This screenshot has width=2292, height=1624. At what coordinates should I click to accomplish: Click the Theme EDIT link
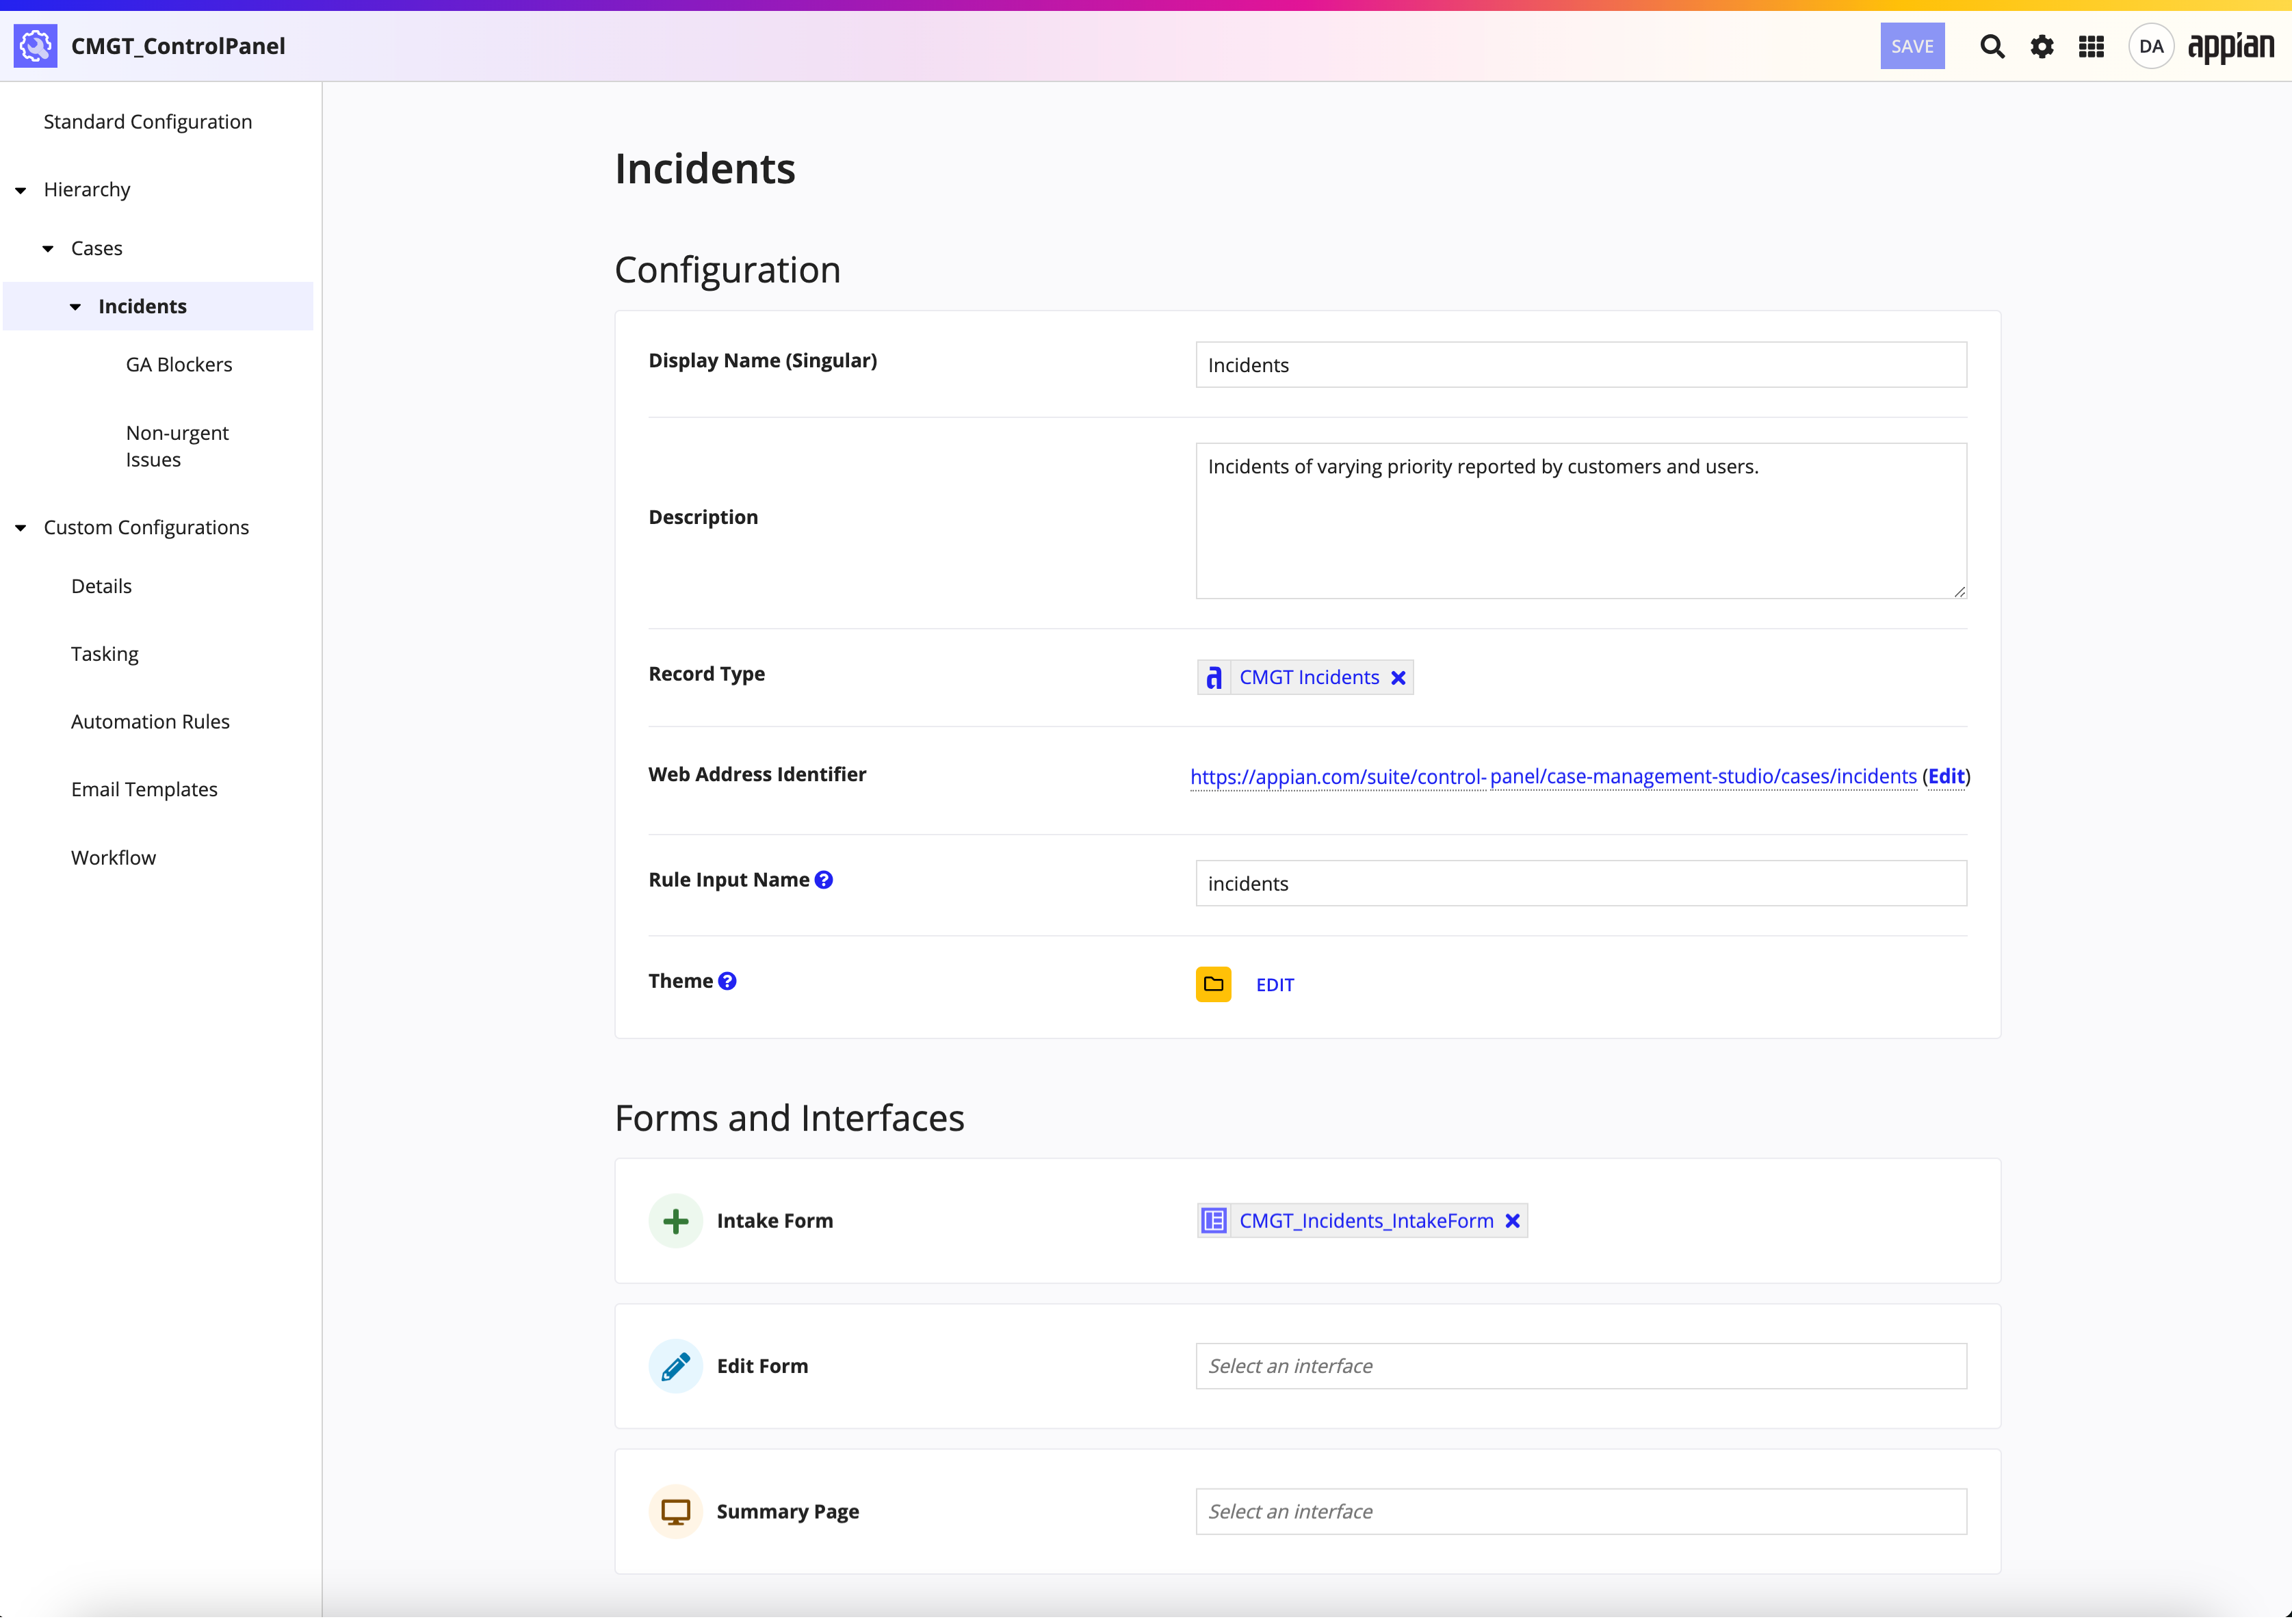coord(1274,985)
